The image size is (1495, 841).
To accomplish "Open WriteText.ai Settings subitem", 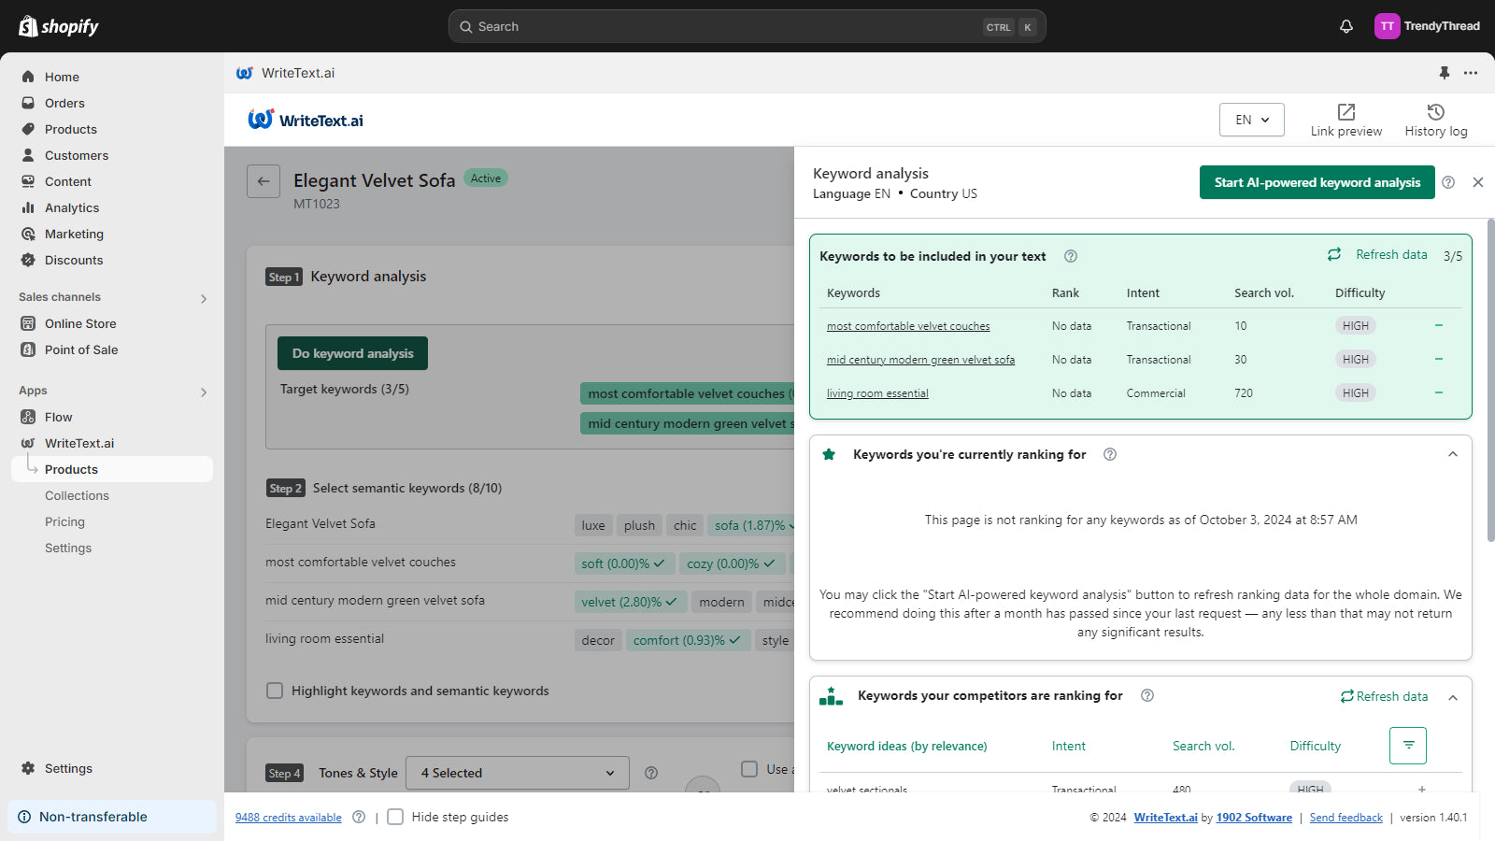I will coord(68,548).
